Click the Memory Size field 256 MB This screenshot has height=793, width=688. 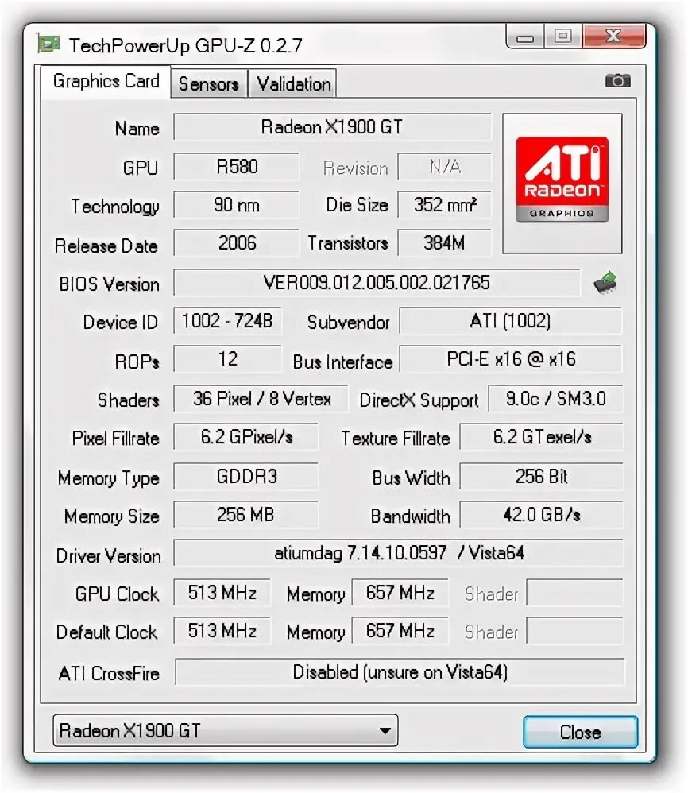click(246, 515)
